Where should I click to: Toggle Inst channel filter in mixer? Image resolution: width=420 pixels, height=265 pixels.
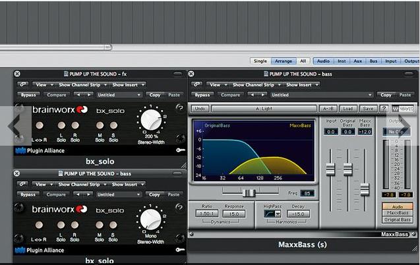point(342,61)
